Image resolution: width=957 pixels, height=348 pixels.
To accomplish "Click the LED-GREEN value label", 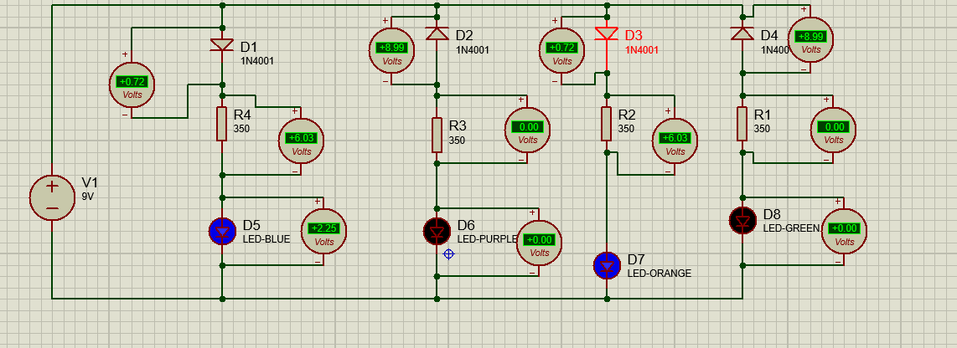I will point(794,228).
